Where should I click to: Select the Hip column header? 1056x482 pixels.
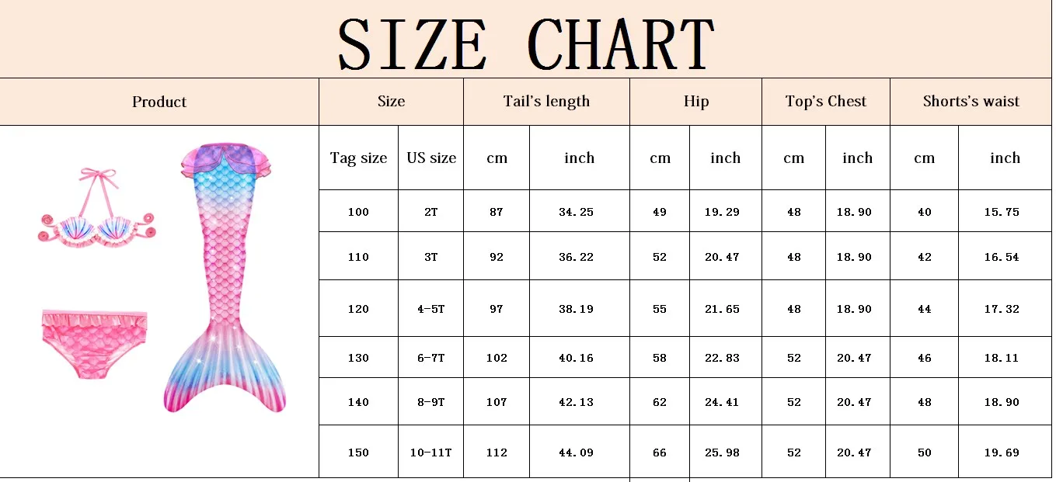[x=695, y=102]
